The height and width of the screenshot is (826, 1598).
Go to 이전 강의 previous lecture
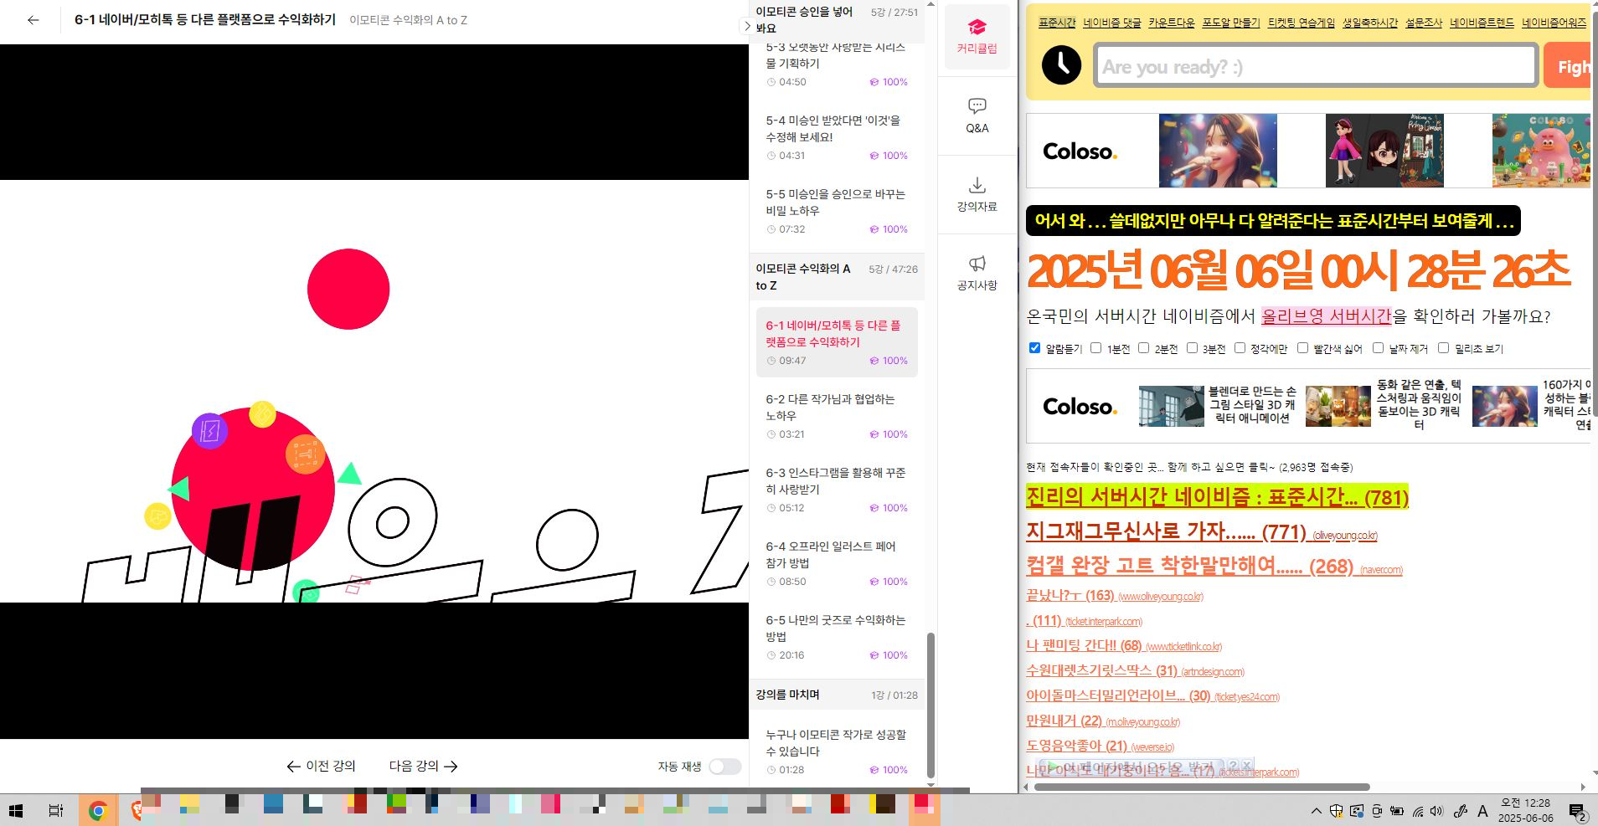point(321,766)
